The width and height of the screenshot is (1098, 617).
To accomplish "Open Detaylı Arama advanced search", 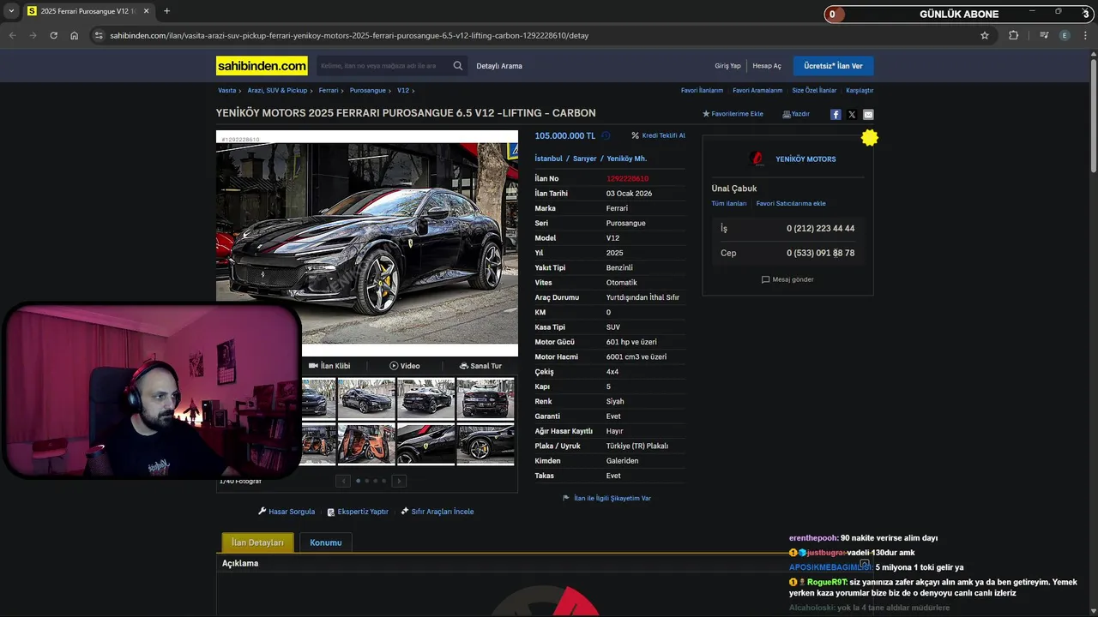I will [x=499, y=66].
